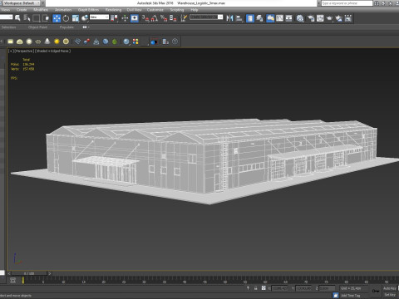399x299 pixels.
Task: Open the Rendering menu
Action: 113,10
